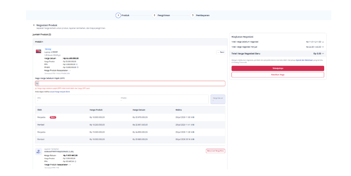Click Masukkan Harga Baru button for Layanan Tambahan

click(x=216, y=151)
